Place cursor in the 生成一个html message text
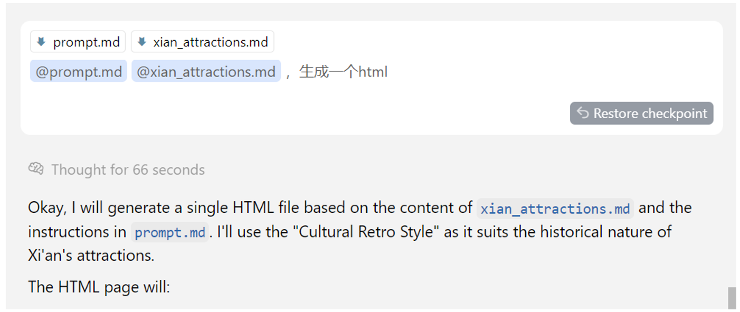 pyautogui.click(x=343, y=72)
